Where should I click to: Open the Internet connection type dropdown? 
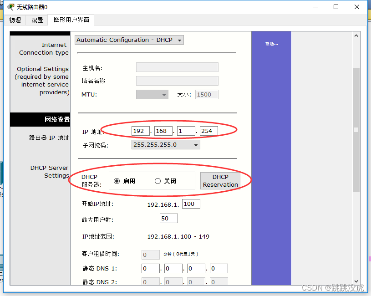coord(129,40)
